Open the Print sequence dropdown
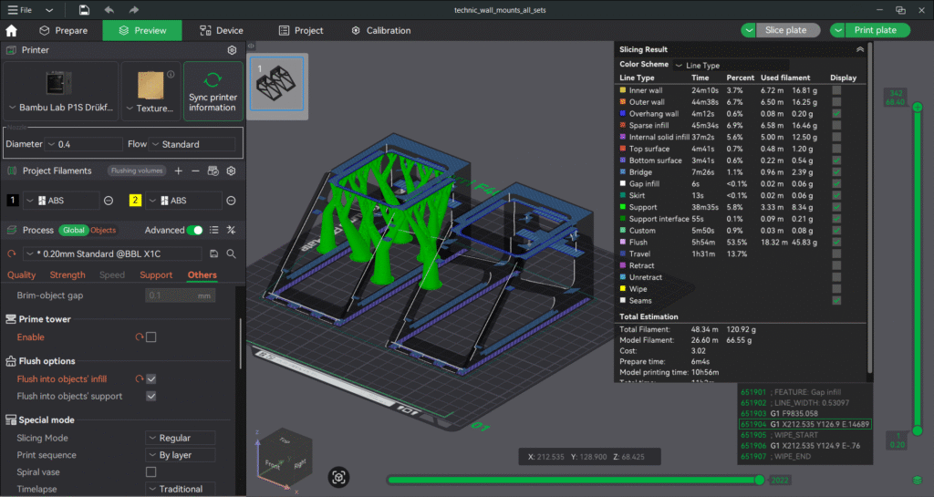 (181, 455)
